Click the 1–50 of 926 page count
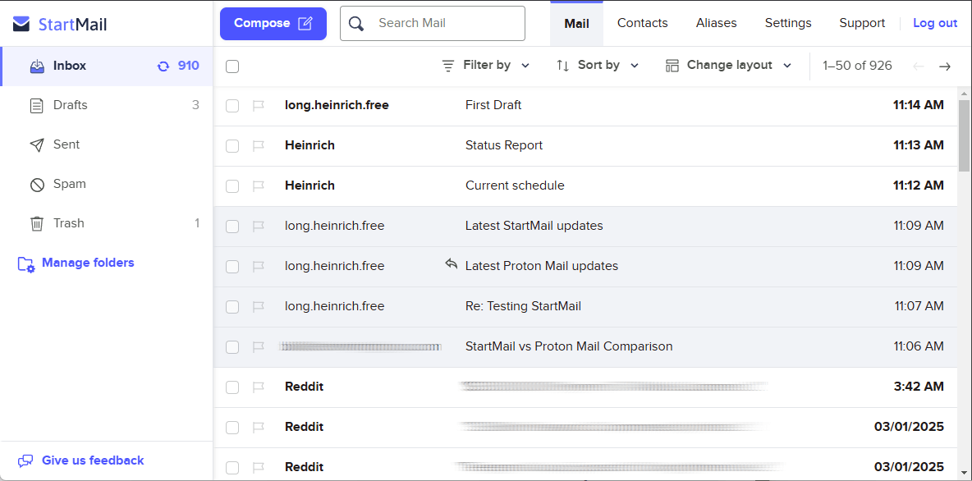The height and width of the screenshot is (481, 972). [857, 66]
